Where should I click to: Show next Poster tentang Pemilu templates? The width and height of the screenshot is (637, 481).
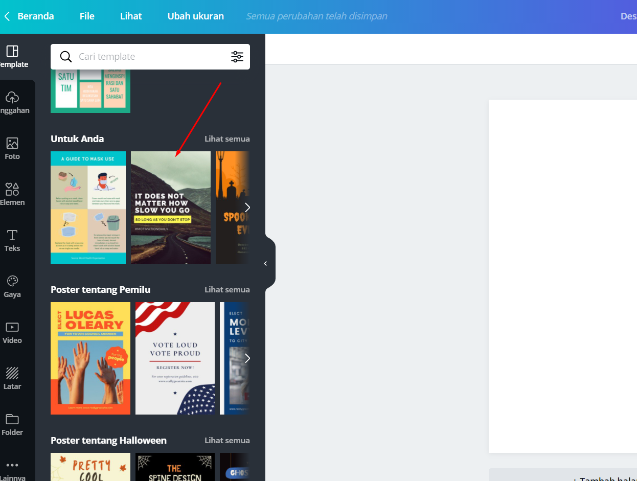click(247, 358)
